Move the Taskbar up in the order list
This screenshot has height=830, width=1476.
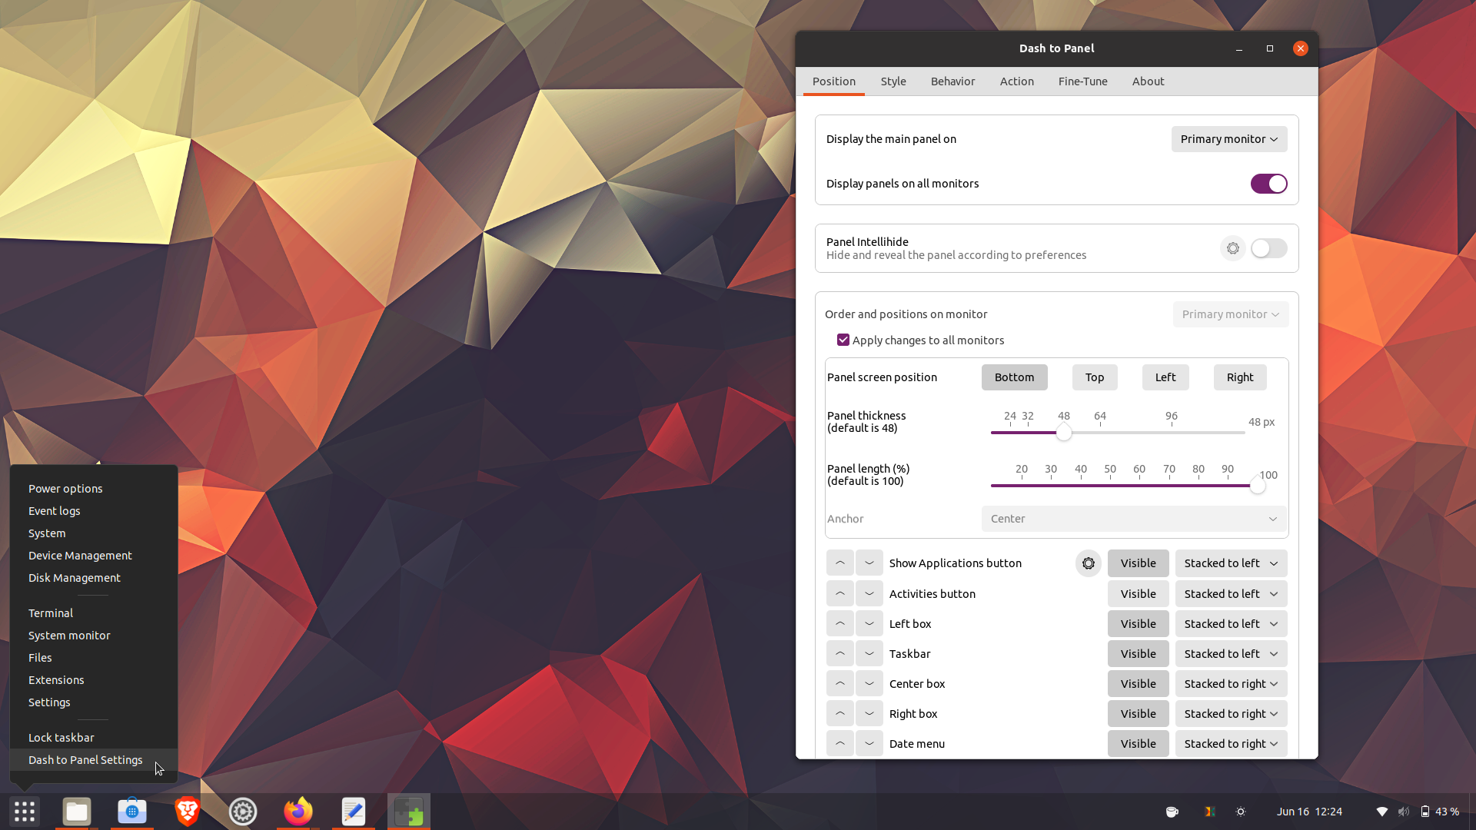pyautogui.click(x=839, y=653)
